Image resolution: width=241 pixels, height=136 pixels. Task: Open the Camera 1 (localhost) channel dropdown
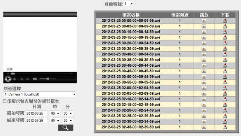[x=40, y=94]
